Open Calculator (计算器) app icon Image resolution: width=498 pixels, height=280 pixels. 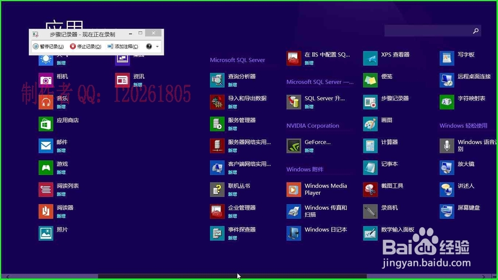pos(371,146)
